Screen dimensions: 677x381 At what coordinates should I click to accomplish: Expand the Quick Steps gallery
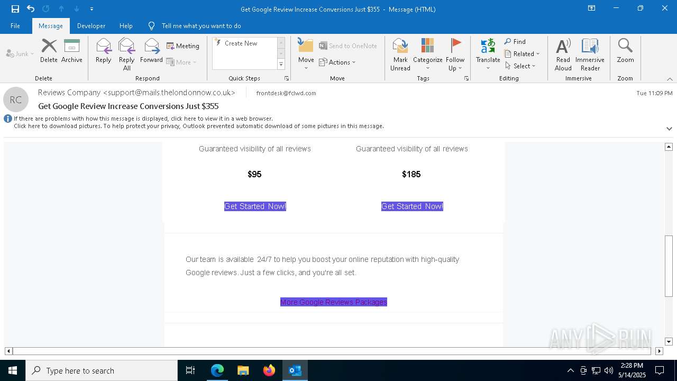[281, 65]
